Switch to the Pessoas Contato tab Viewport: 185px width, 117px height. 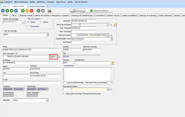point(26,15)
